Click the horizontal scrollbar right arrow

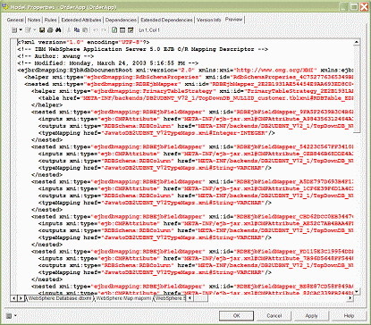tap(350, 298)
